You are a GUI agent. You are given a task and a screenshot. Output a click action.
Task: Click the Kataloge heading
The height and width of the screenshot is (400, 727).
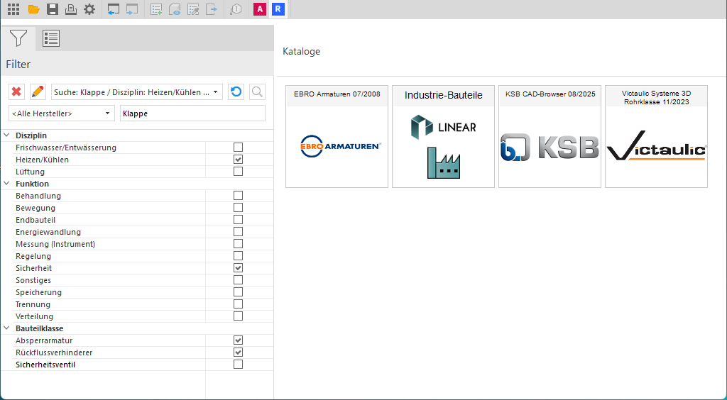(301, 51)
